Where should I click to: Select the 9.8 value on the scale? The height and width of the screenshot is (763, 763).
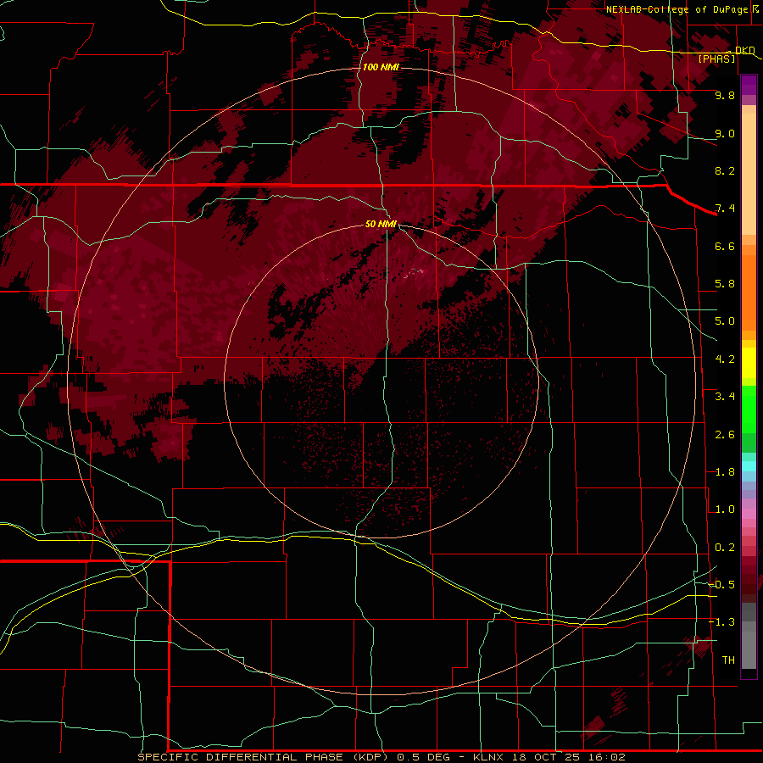tap(725, 95)
